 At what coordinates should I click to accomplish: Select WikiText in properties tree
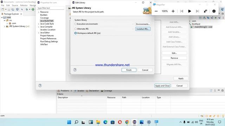(x=44, y=44)
